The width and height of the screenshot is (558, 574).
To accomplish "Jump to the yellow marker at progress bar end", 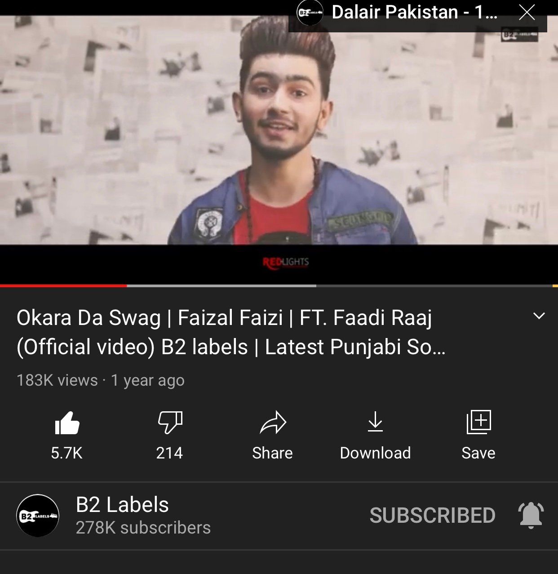I will coord(555,285).
